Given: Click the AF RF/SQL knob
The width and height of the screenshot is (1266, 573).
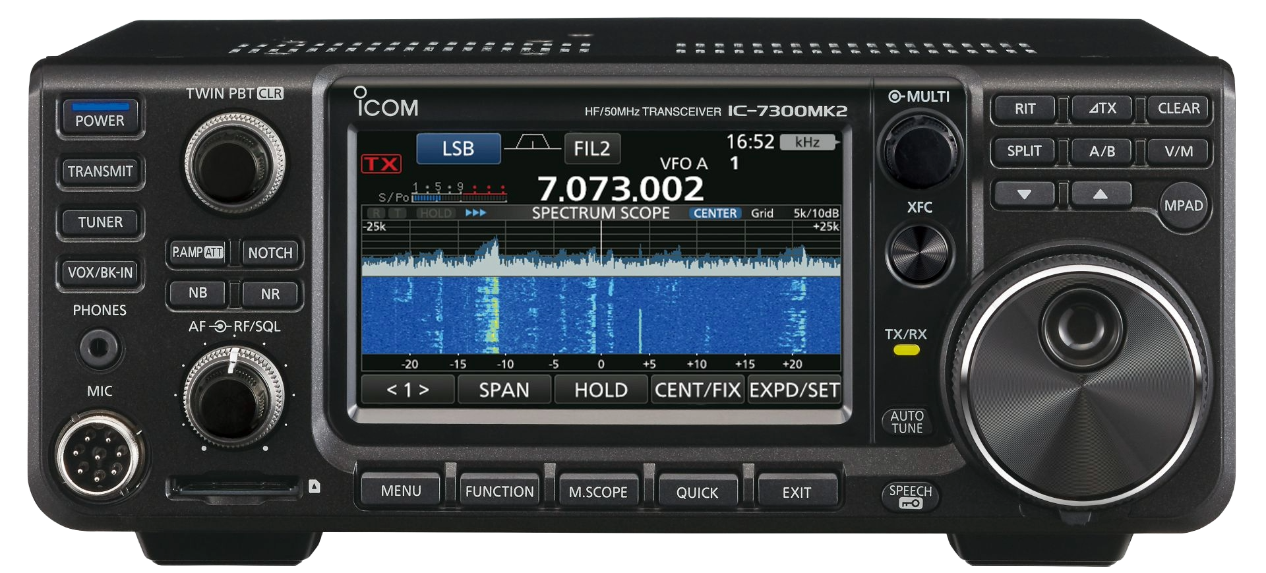Looking at the screenshot, I should [233, 397].
